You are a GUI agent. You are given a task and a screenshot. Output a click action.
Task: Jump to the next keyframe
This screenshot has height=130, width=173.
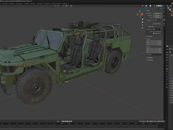(x=69, y=121)
